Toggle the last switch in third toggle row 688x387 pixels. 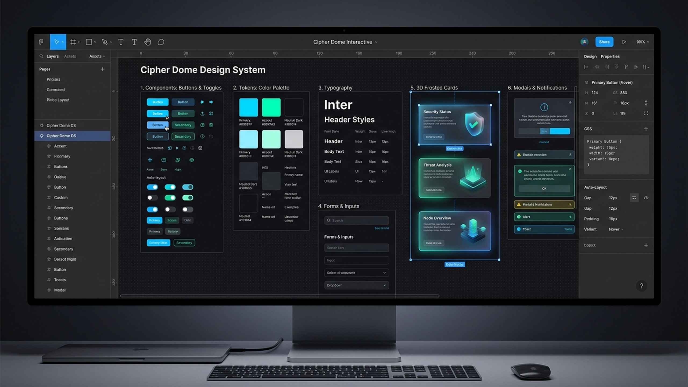pos(188,209)
